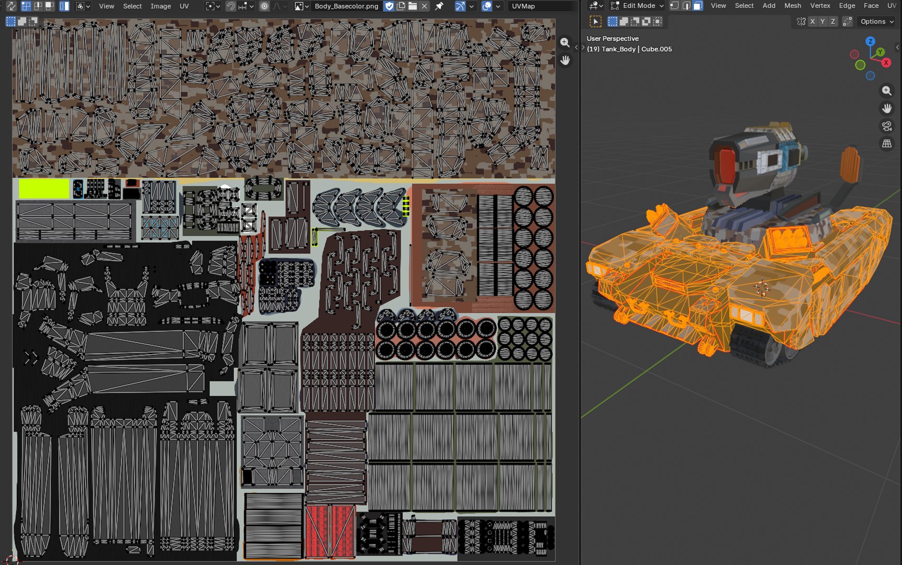Open the Mesh menu
Image resolution: width=902 pixels, height=565 pixels.
(x=793, y=6)
